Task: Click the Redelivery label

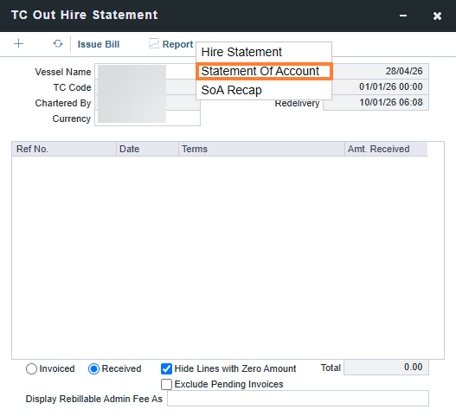Action: click(x=297, y=104)
